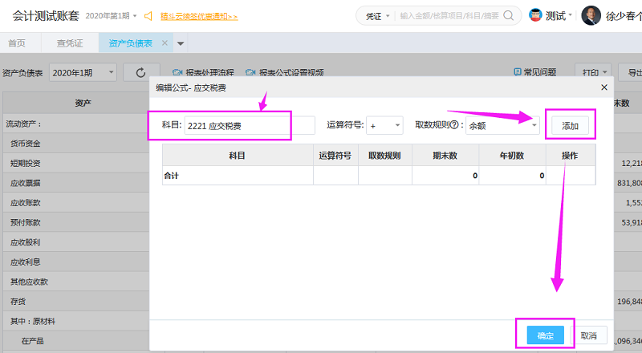Click the user profile photo
This screenshot has height=353, width=642.
coord(591,16)
